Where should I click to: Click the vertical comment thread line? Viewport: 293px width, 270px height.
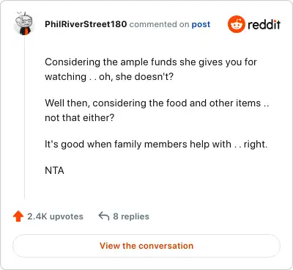point(24,117)
